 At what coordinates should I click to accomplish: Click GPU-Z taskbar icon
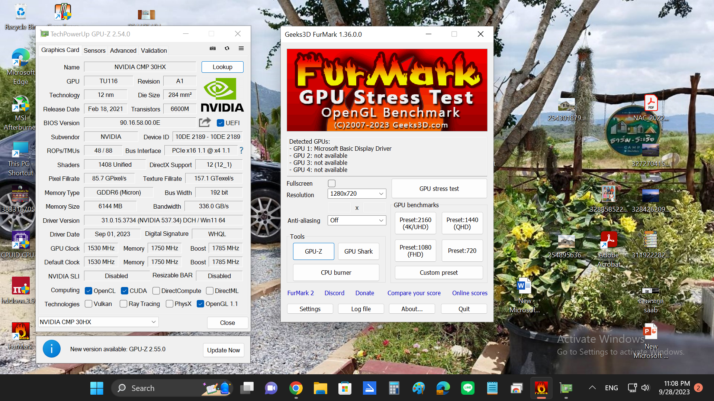[566, 388]
